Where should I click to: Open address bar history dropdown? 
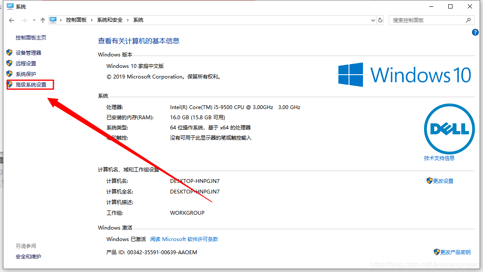(x=373, y=20)
